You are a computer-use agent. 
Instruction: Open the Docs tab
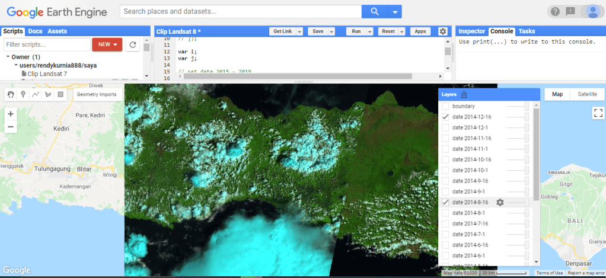(x=35, y=31)
